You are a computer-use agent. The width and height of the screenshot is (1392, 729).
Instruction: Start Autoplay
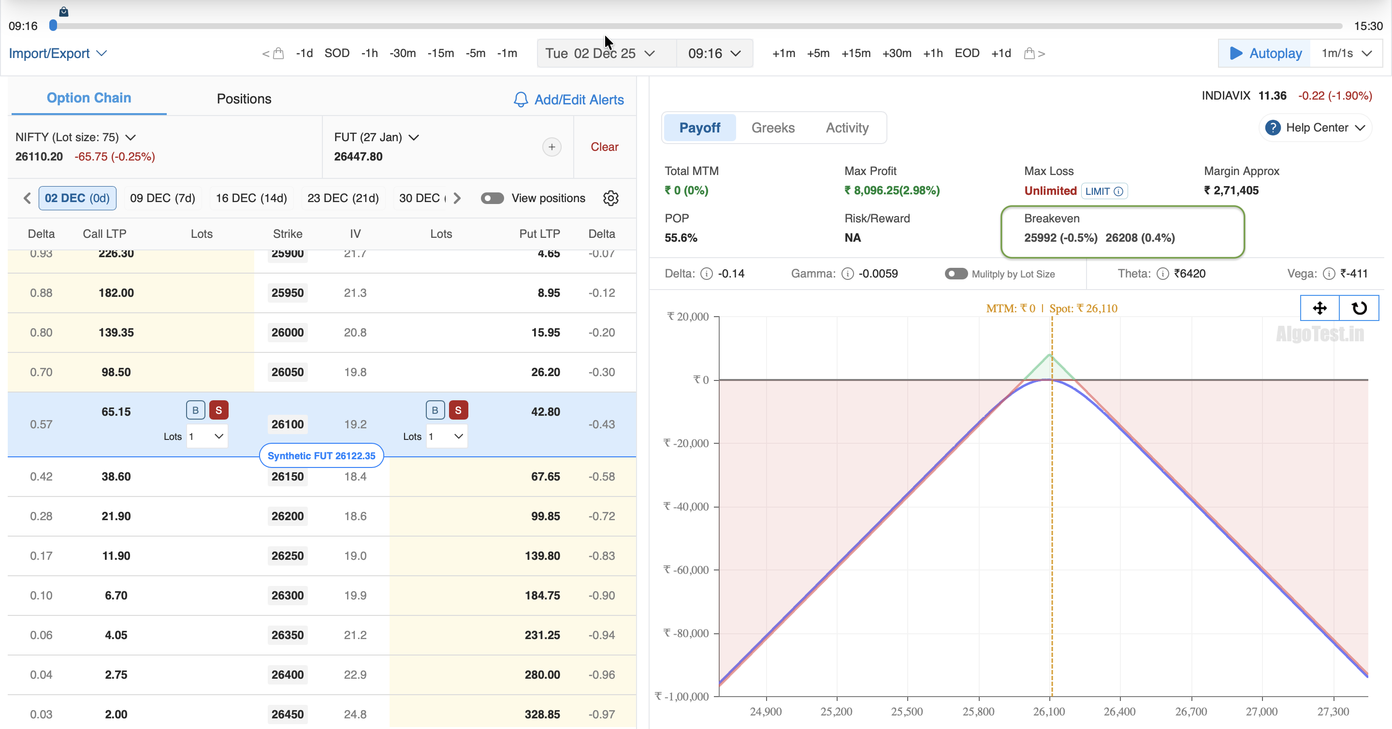point(1264,54)
